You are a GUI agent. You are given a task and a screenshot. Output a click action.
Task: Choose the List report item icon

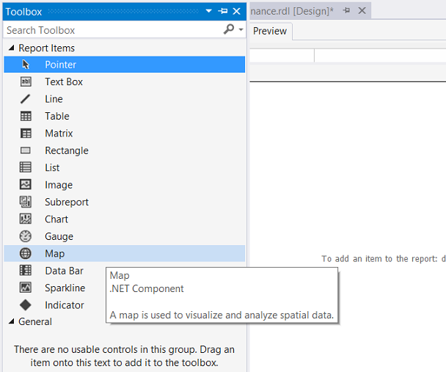(x=26, y=167)
